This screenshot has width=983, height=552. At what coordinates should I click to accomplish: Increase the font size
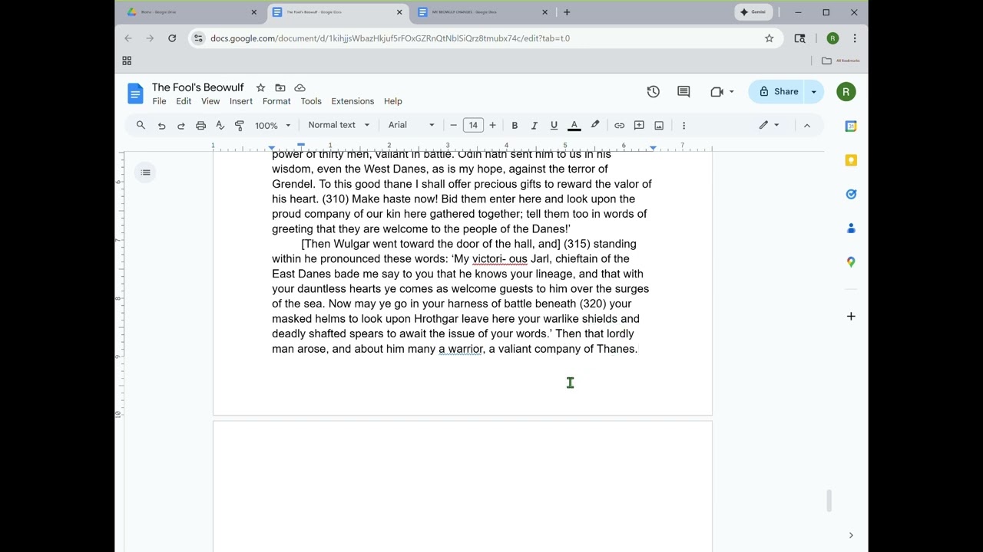492,125
